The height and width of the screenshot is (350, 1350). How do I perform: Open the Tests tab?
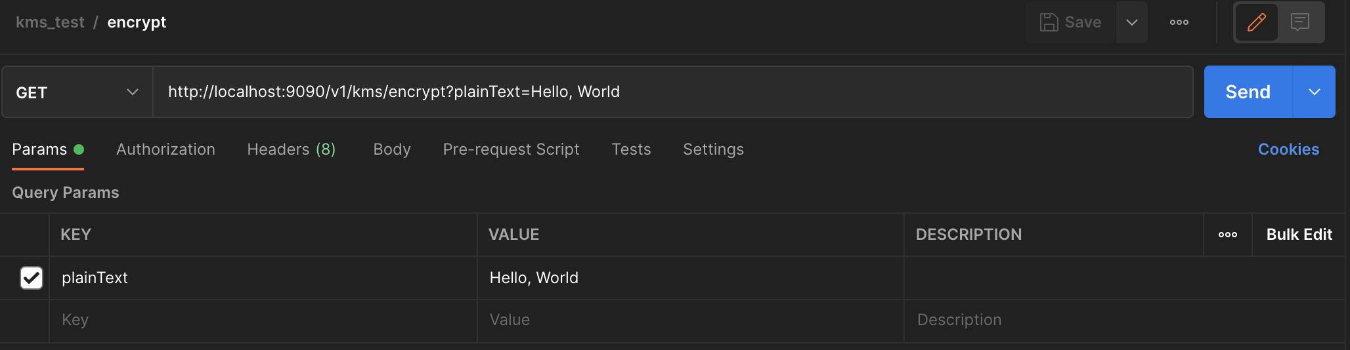631,149
